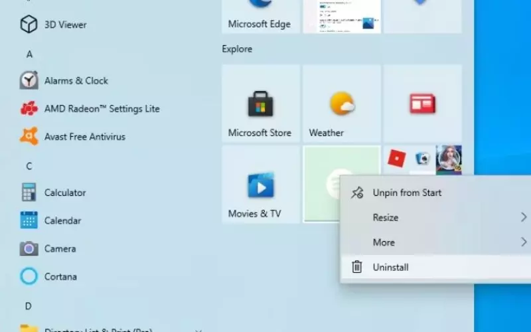Click the unpin icon in context menu
The image size is (531, 332).
tap(357, 193)
